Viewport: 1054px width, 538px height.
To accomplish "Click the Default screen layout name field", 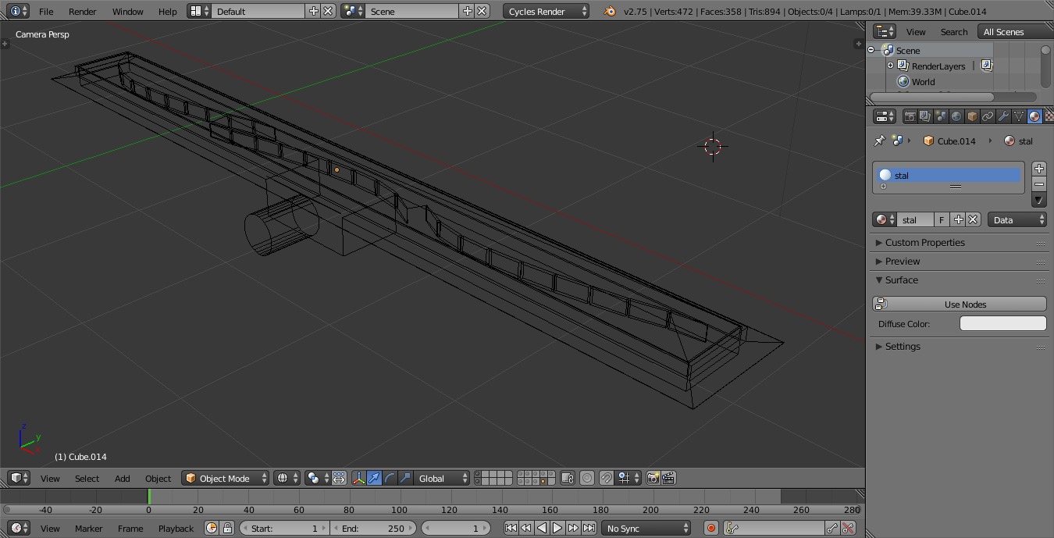I will pyautogui.click(x=258, y=12).
